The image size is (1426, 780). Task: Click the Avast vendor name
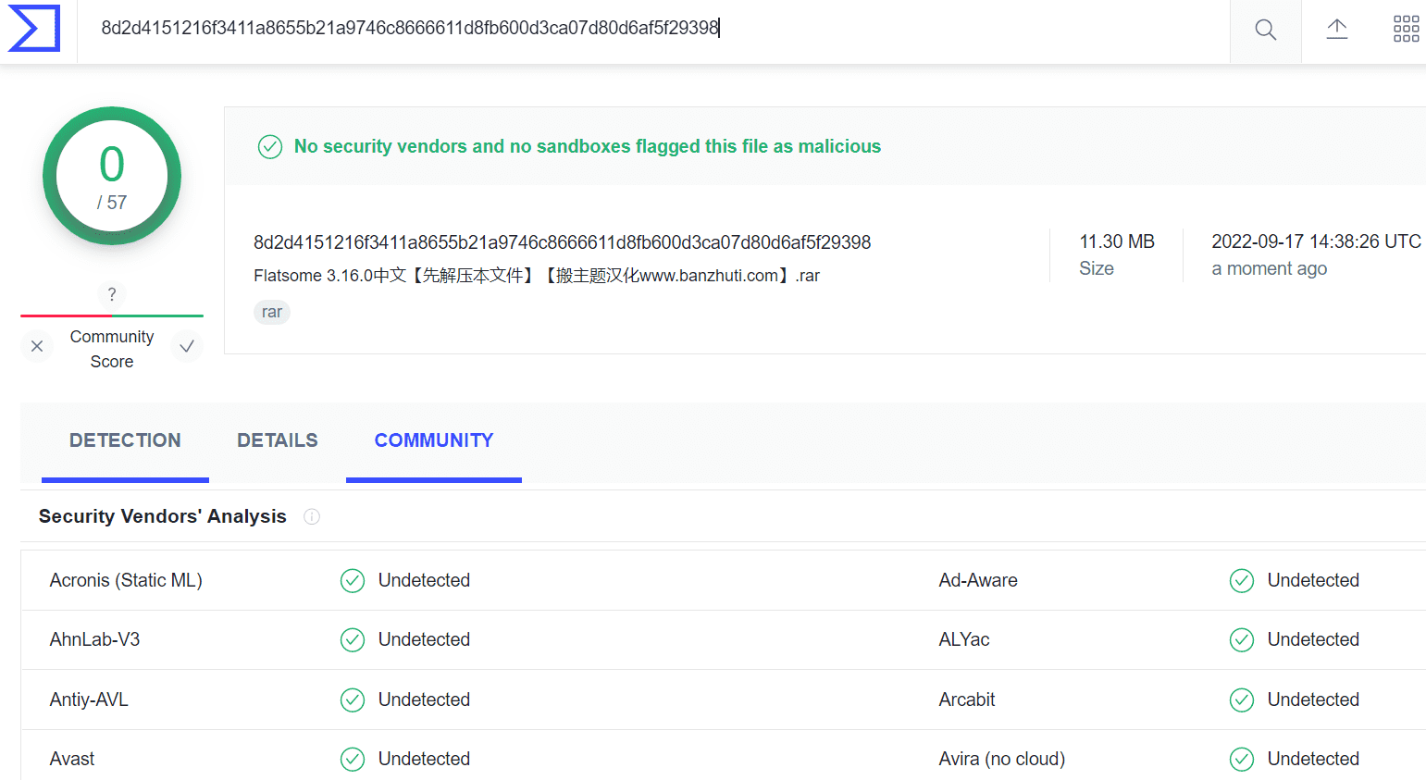72,759
